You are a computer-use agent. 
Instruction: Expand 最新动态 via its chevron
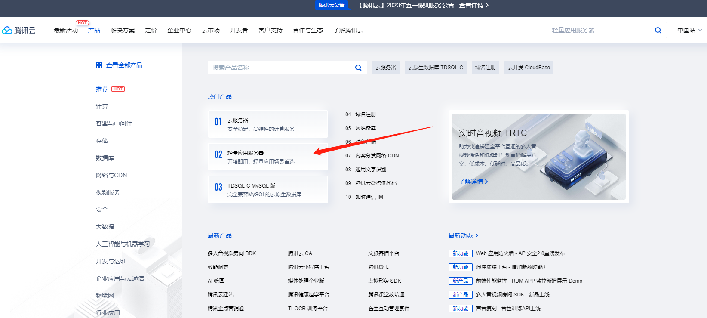[476, 235]
